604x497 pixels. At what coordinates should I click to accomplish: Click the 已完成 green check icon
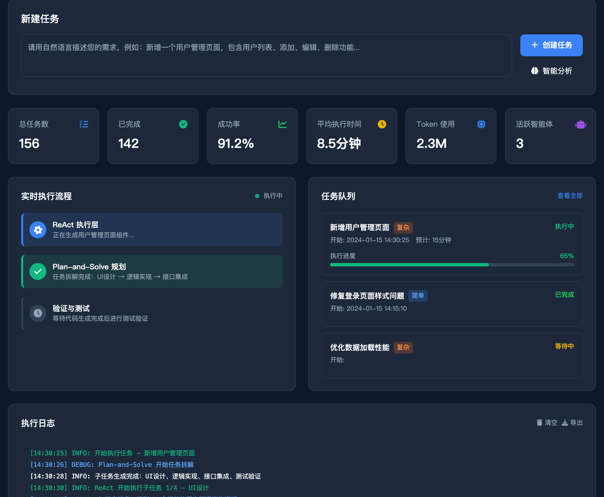183,124
